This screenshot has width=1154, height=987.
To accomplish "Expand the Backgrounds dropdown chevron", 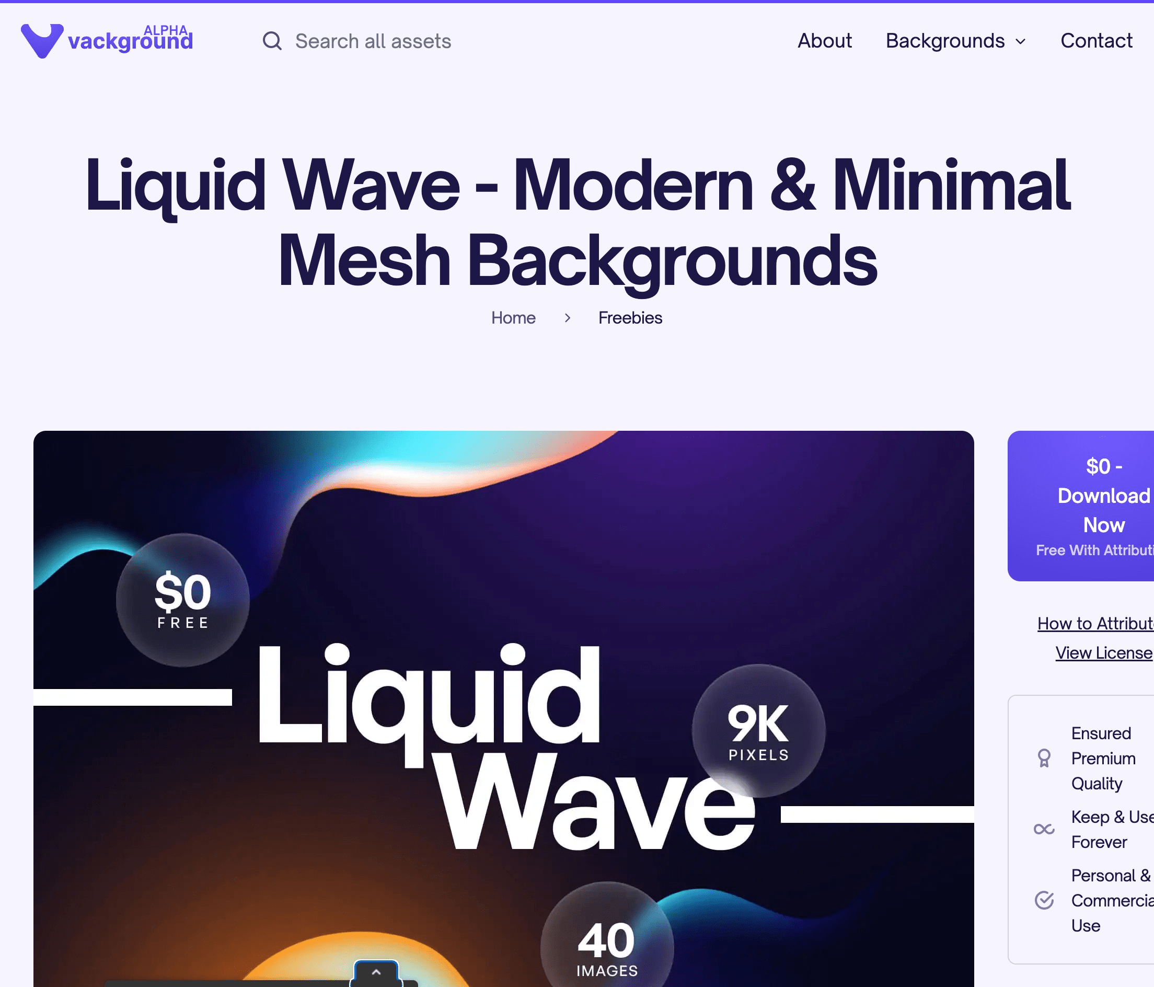I will (x=1020, y=41).
